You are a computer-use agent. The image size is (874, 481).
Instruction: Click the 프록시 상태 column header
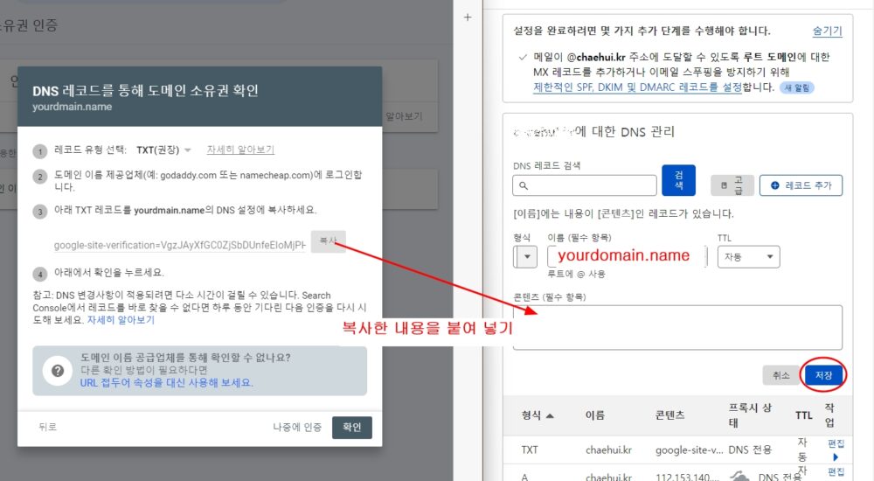[750, 415]
